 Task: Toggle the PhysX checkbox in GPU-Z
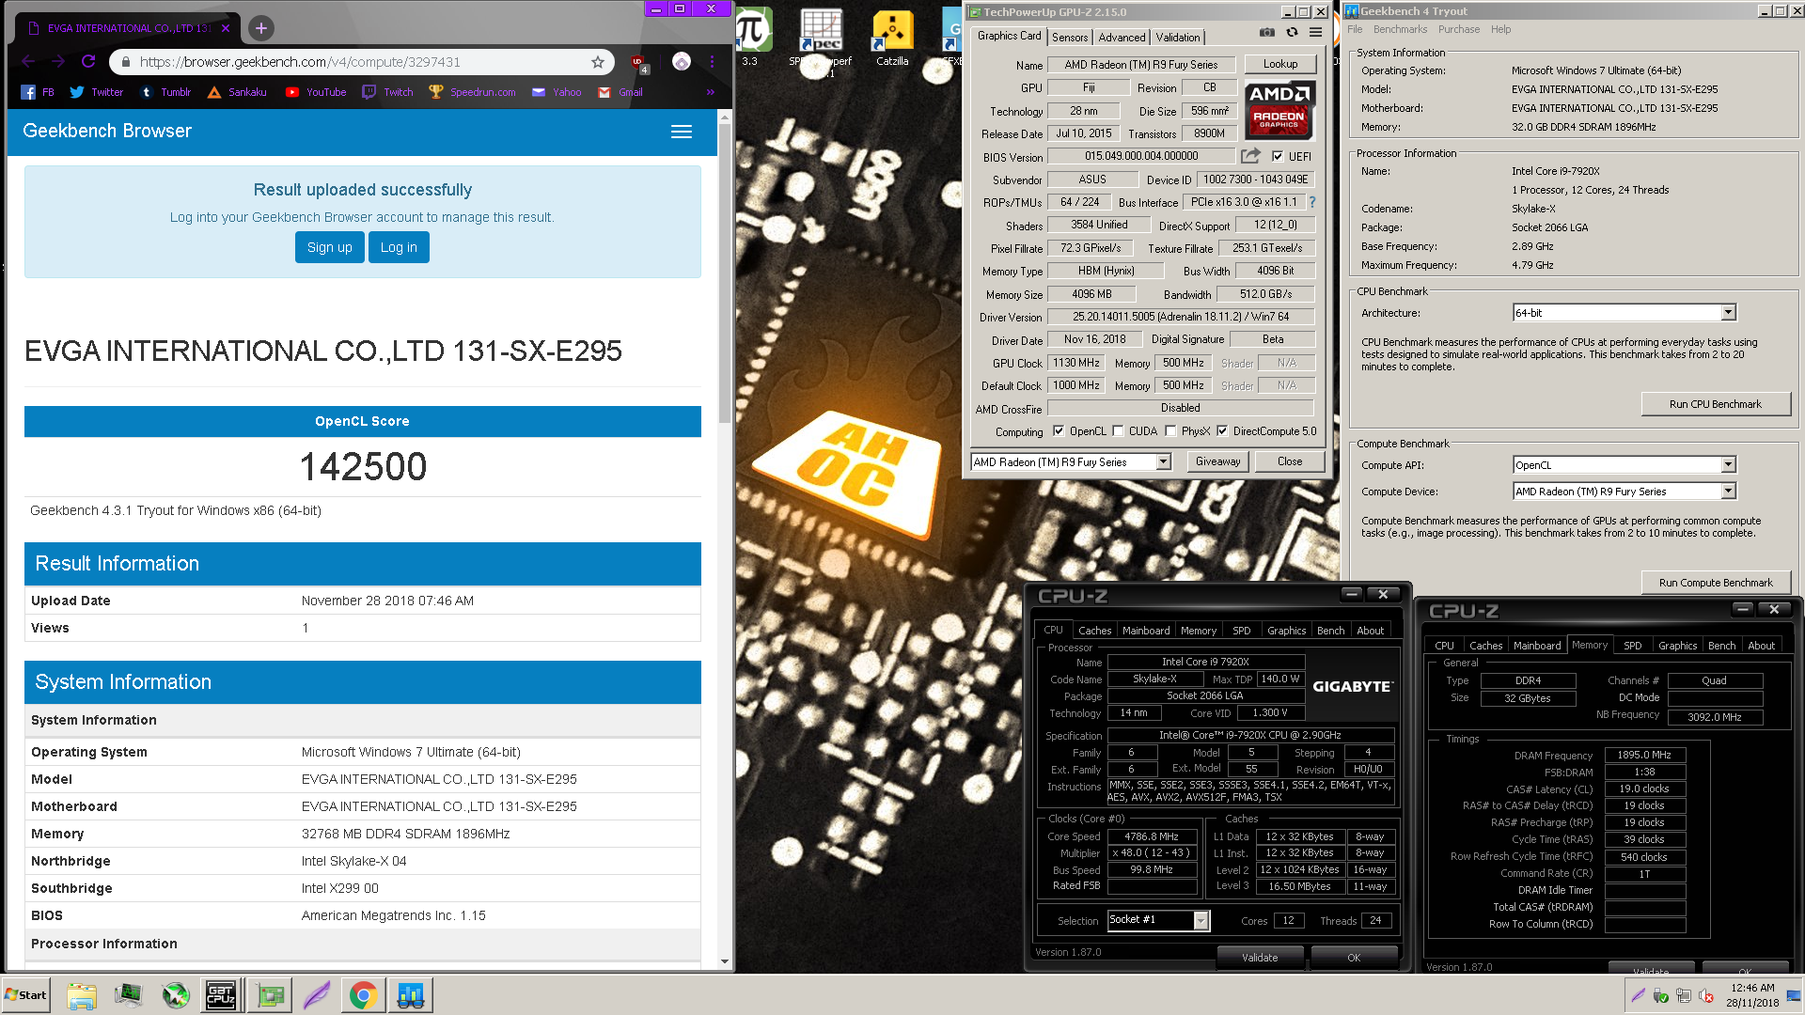point(1170,431)
